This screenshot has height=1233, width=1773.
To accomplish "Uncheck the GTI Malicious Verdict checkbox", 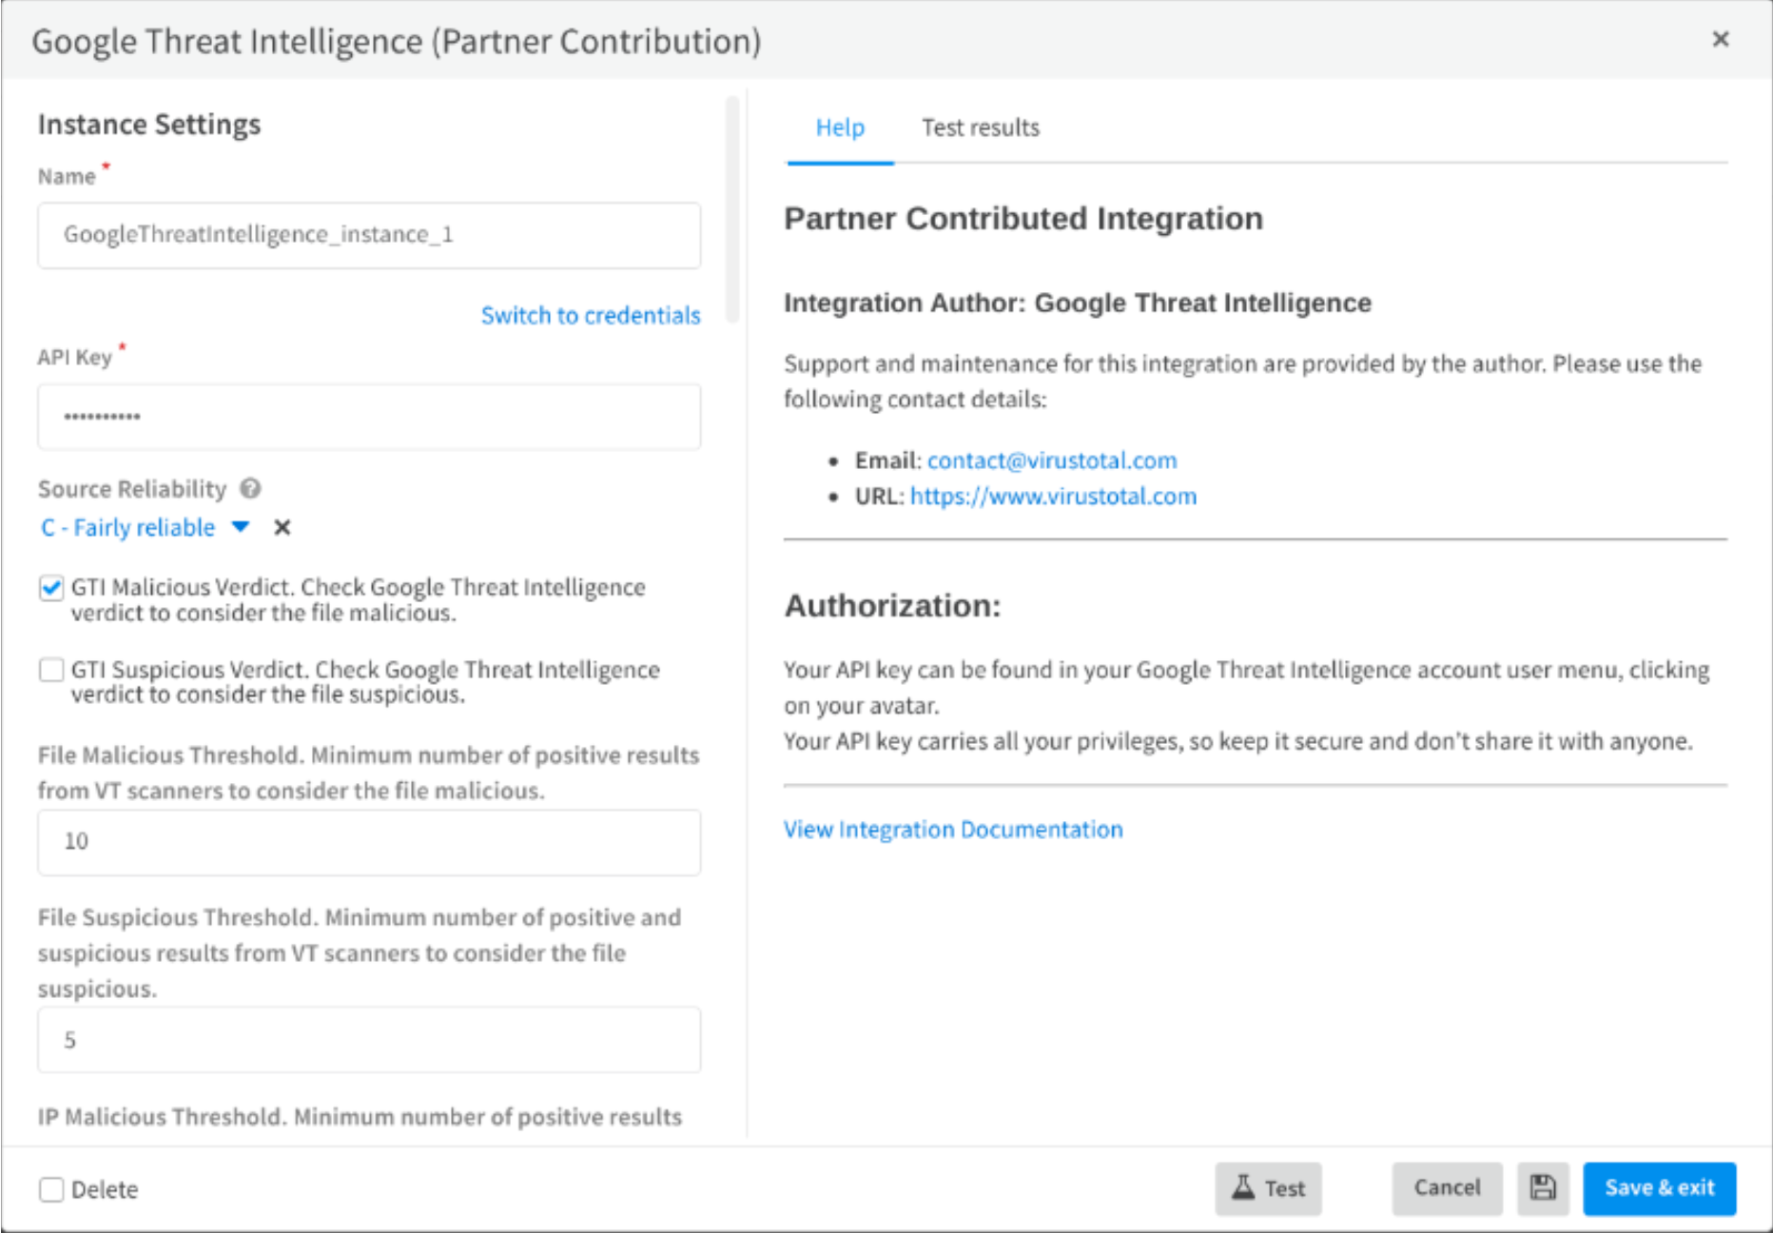I will (x=51, y=588).
